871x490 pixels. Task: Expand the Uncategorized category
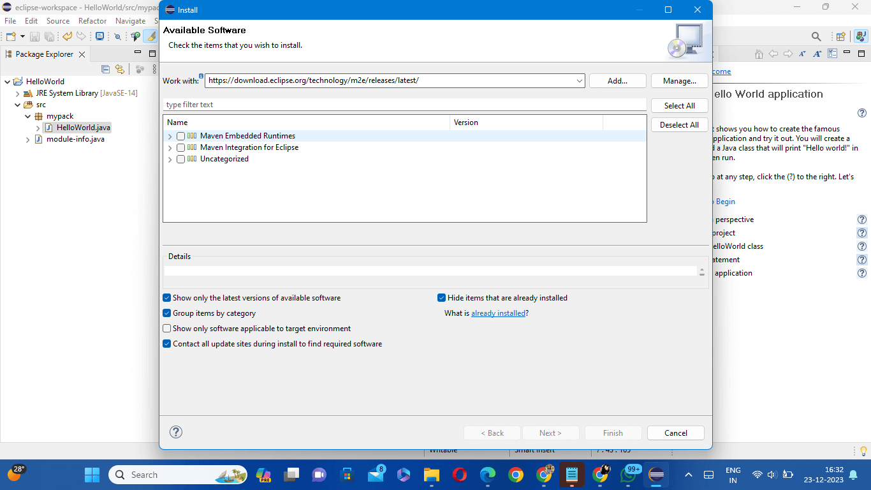point(170,159)
